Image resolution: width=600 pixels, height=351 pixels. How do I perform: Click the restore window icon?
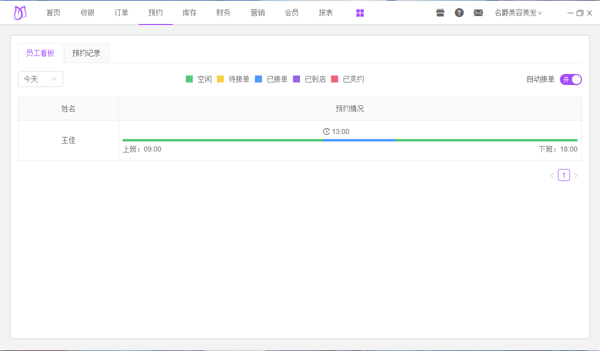pyautogui.click(x=580, y=13)
